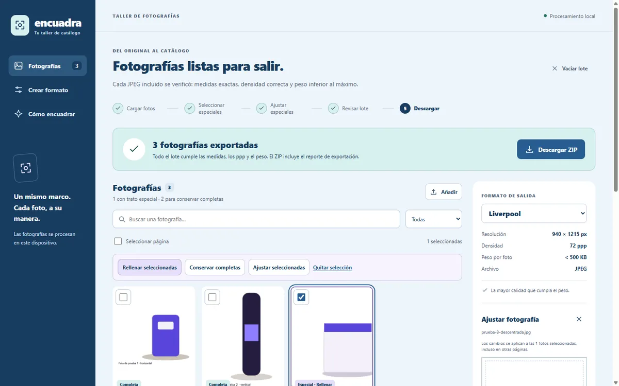619x386 pixels.
Task: Focus the Buscar una fotografía search field
Action: (x=256, y=219)
